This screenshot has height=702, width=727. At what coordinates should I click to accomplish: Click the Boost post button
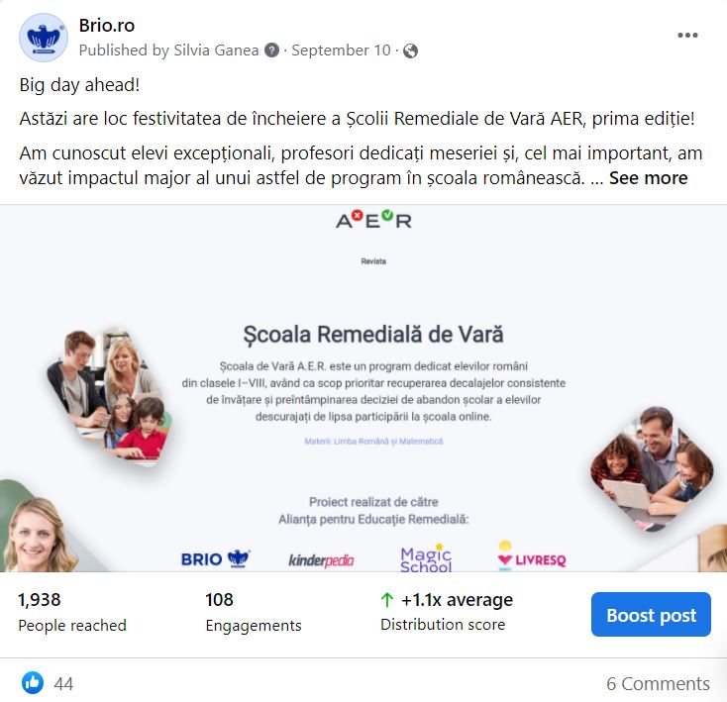tap(651, 615)
